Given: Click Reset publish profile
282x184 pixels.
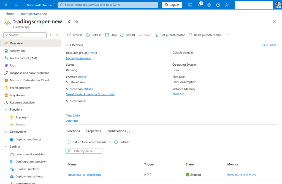Looking at the screenshot, I should pos(205,35).
